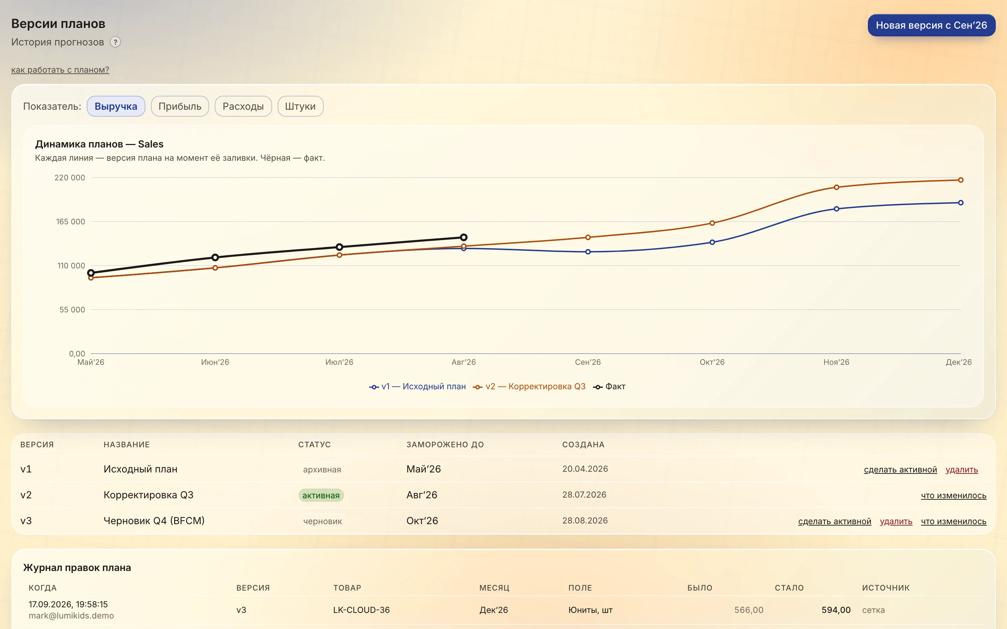The image size is (1007, 629).
Task: Click the creation date 20.04.2026
Action: [585, 469]
